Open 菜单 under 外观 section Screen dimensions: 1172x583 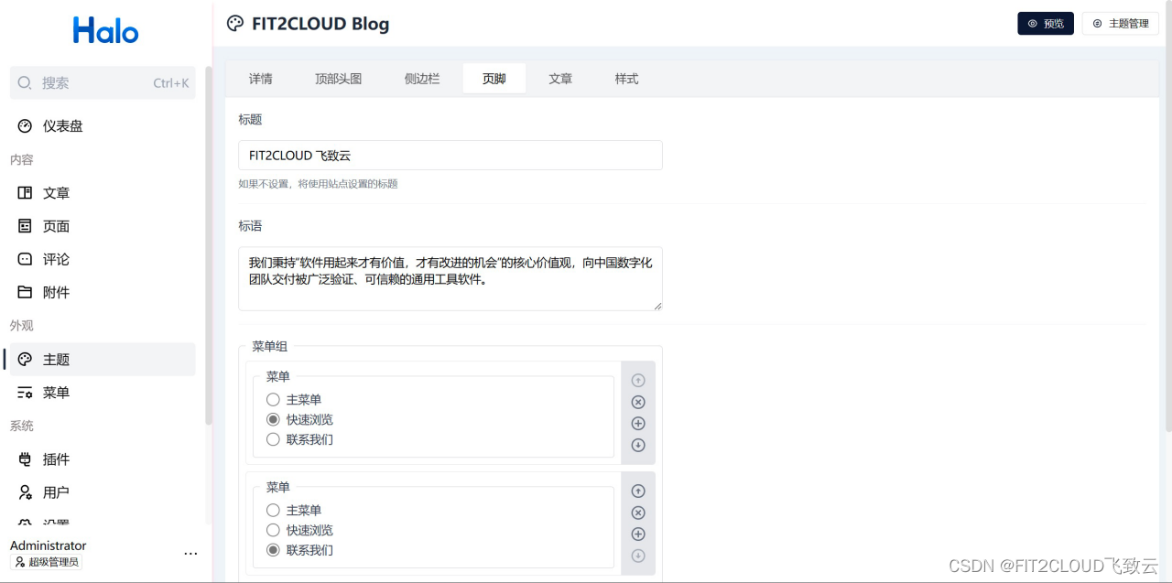click(103, 393)
